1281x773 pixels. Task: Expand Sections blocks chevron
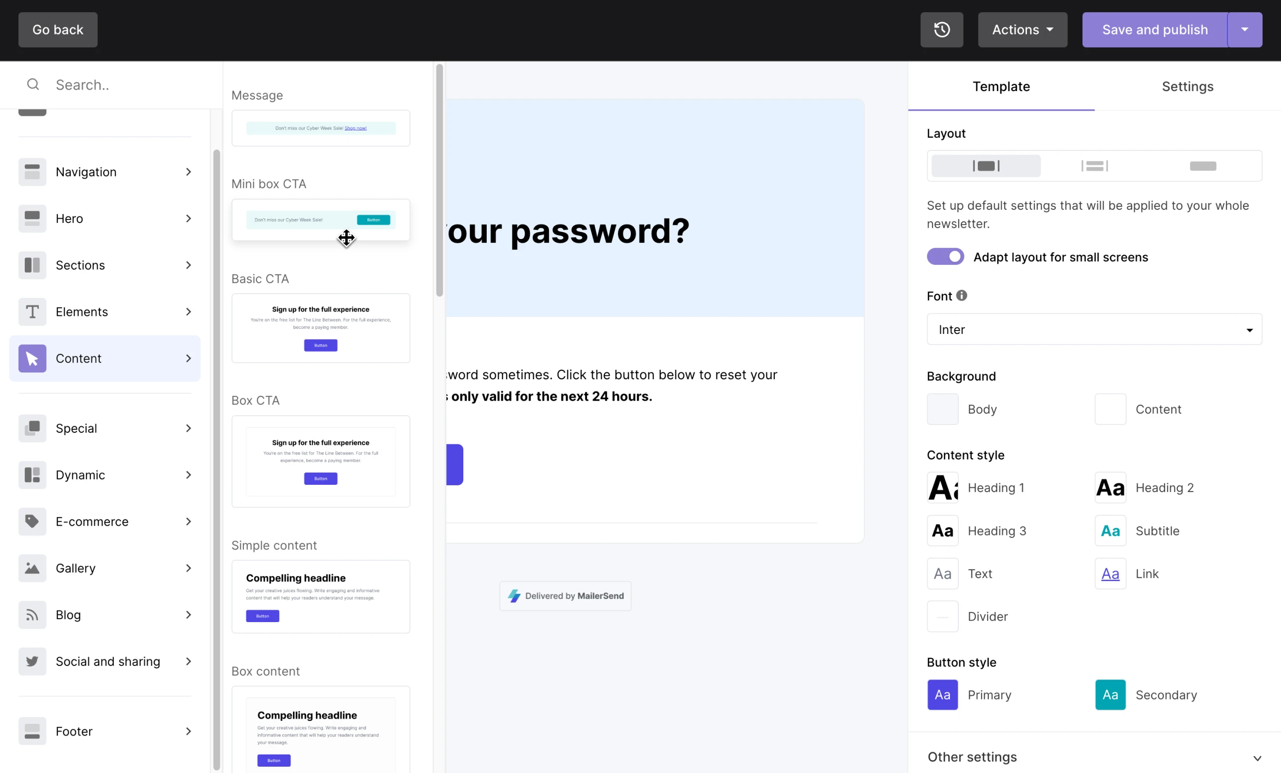[x=188, y=265]
